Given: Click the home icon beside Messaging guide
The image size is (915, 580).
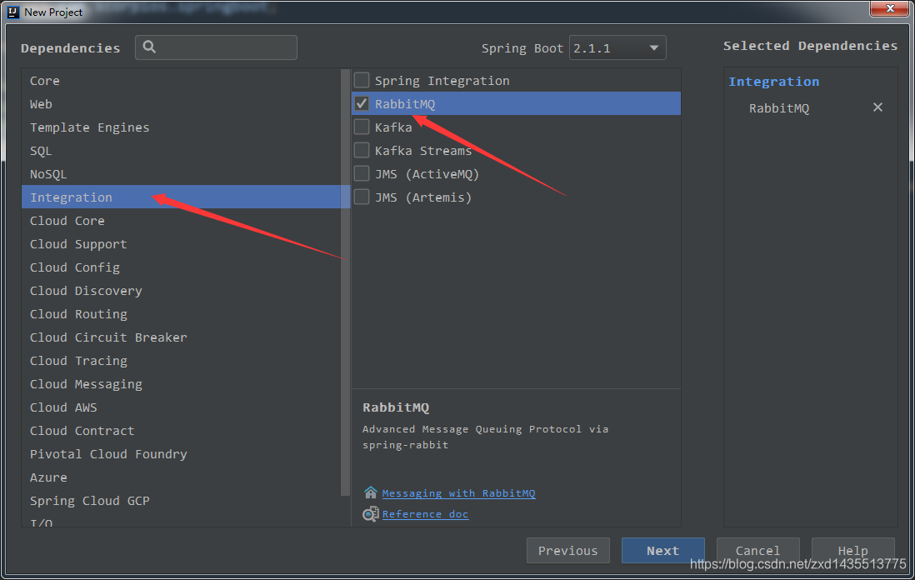Looking at the screenshot, I should [x=371, y=493].
